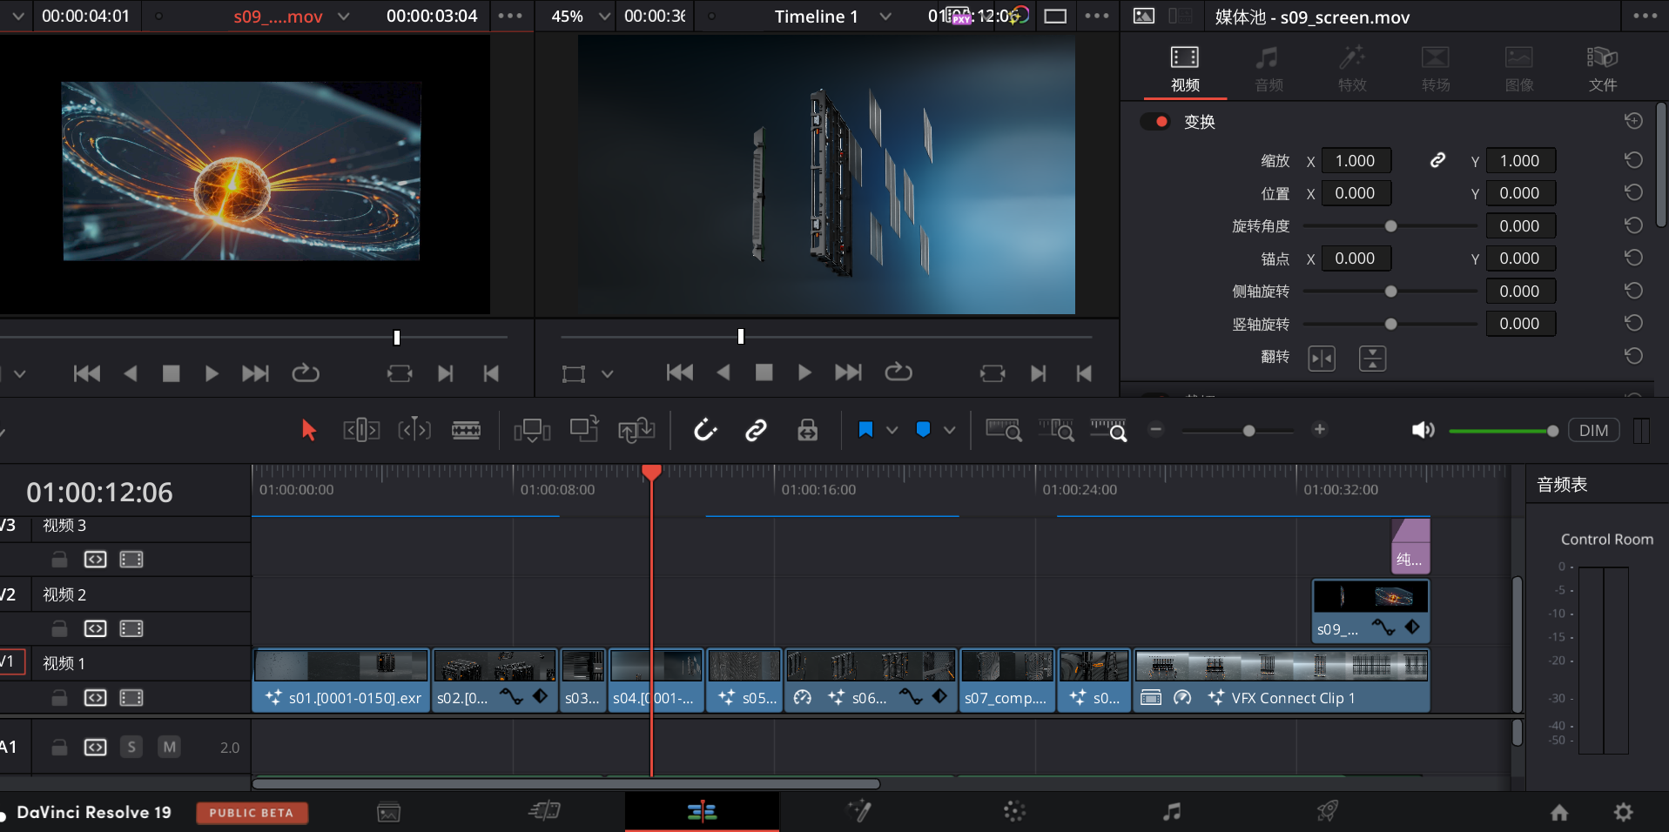This screenshot has height=832, width=1669.
Task: Adjust the green monitor volume slider
Action: 1503,431
